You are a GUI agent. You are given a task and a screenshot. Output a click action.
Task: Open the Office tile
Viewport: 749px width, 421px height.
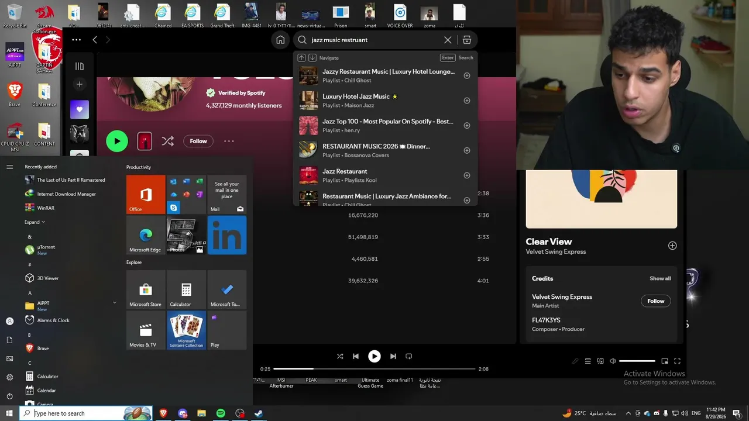click(x=146, y=195)
